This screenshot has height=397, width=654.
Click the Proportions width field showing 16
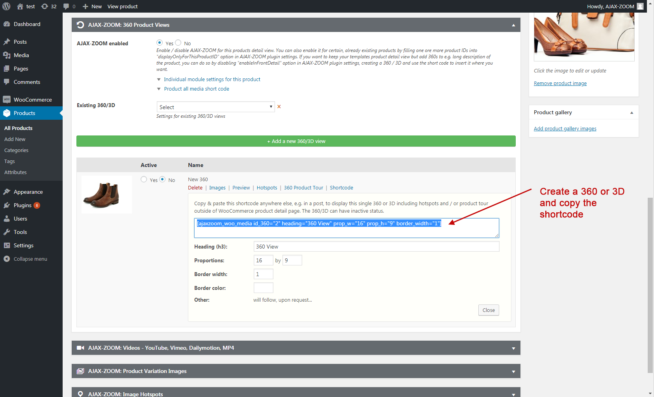click(x=264, y=260)
